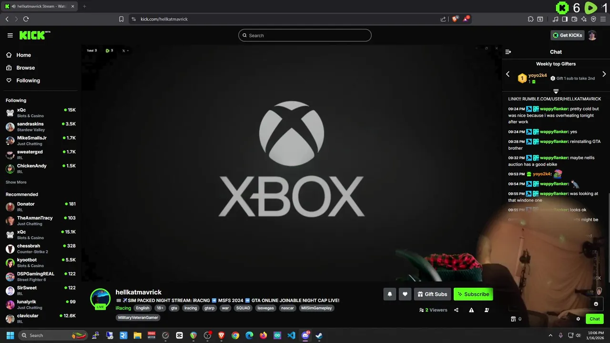The image size is (610, 343).
Task: Select the SQUAD tag
Action: [x=243, y=308]
